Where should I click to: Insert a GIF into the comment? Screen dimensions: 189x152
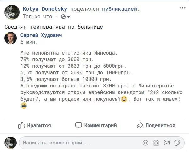[x=167, y=143]
